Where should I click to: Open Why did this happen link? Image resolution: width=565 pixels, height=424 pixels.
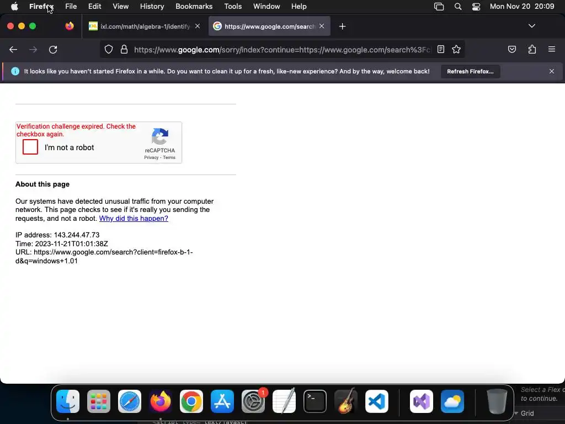point(134,219)
